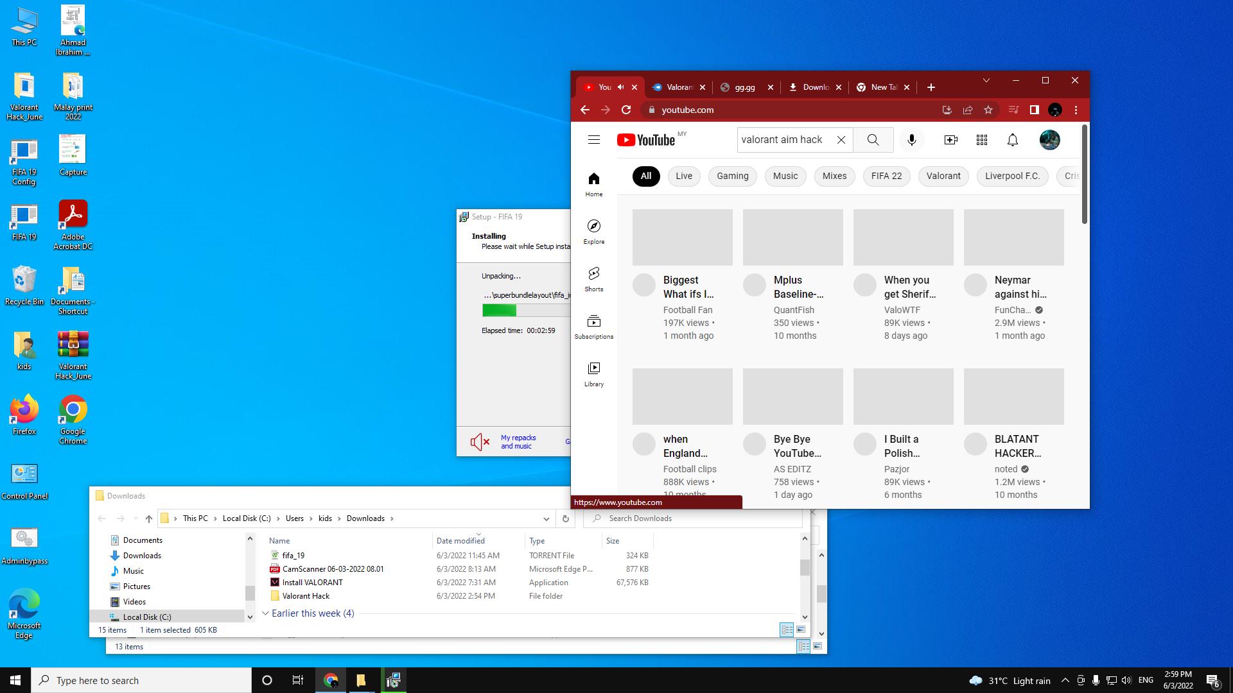Image resolution: width=1233 pixels, height=693 pixels.
Task: Collapse the 'Earlier this week' group
Action: point(266,613)
